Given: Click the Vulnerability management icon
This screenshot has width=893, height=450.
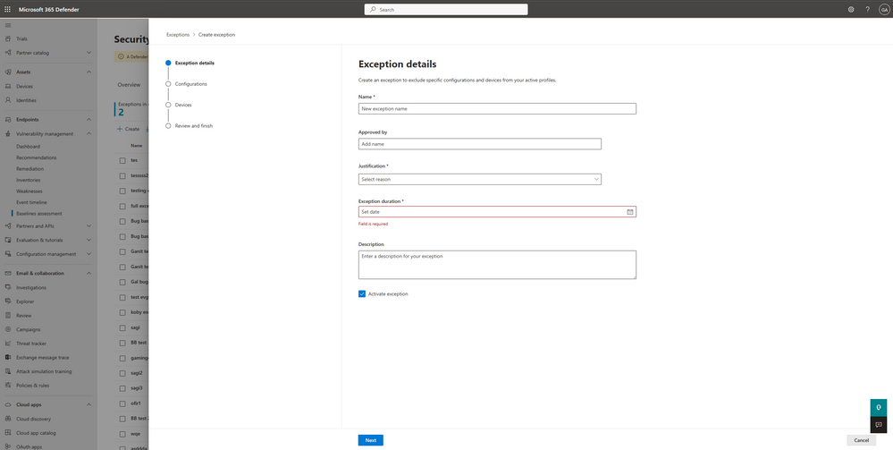Looking at the screenshot, I should 8,133.
